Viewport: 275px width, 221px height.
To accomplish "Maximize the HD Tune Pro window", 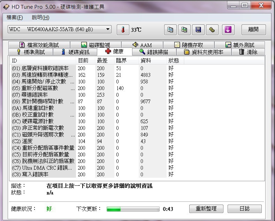I will (x=245, y=6).
